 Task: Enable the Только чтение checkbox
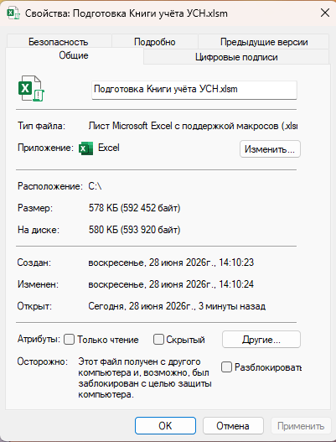pos(69,340)
